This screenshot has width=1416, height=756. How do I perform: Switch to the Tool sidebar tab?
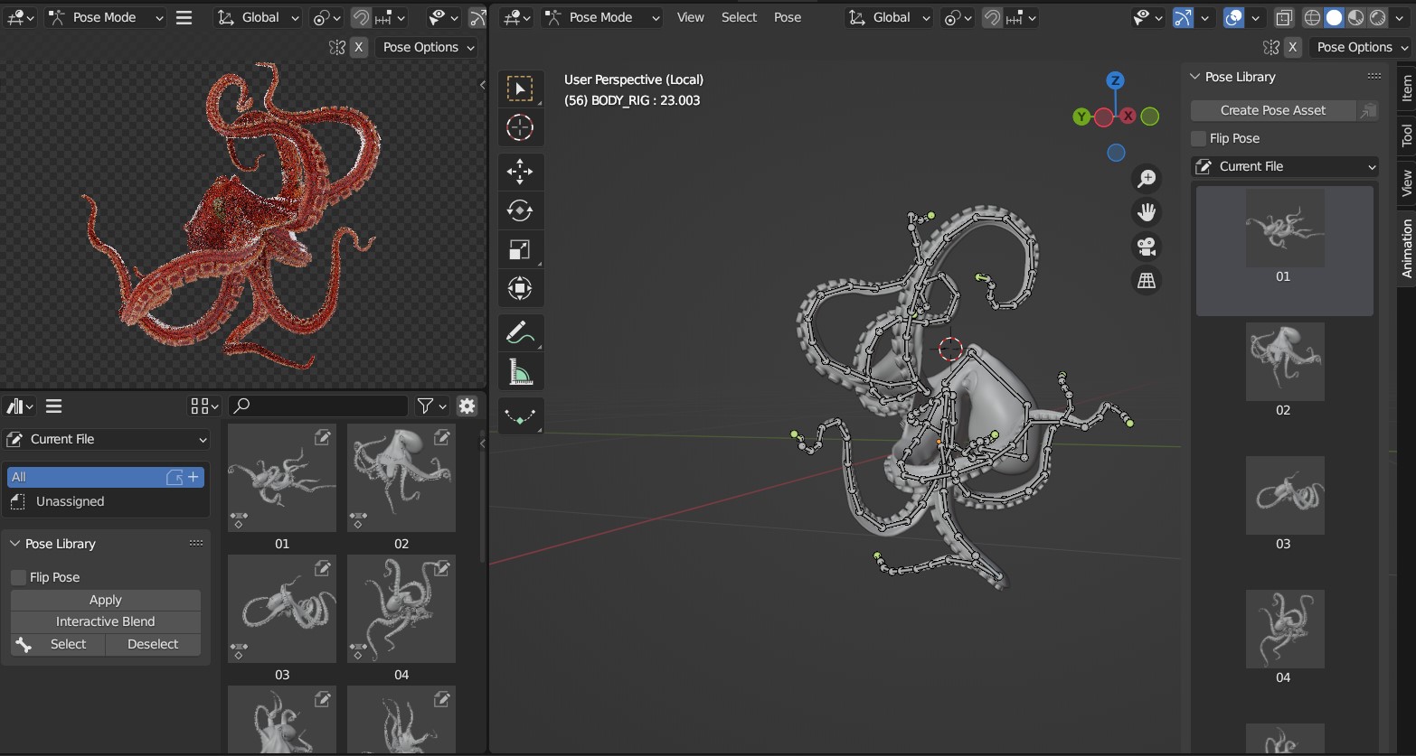(x=1406, y=135)
